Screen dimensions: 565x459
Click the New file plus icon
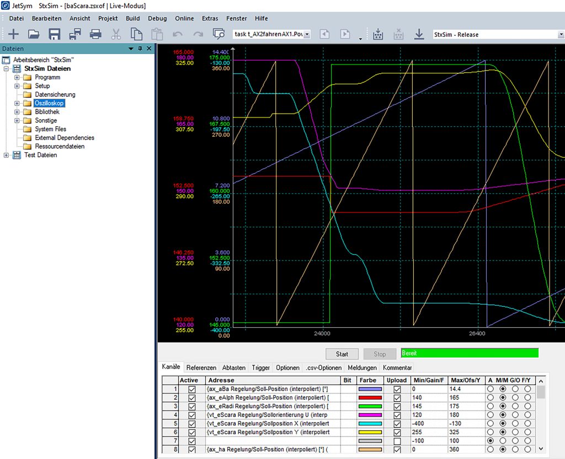click(x=13, y=34)
